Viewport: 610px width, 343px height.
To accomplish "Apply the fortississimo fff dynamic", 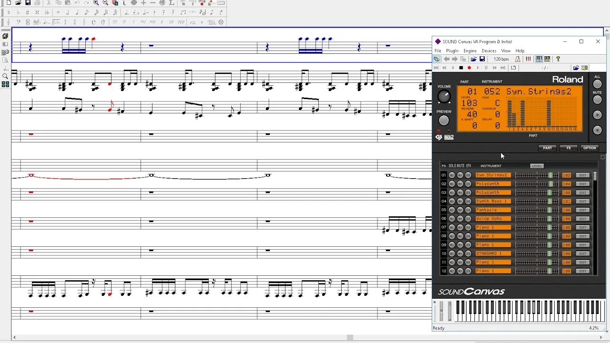I will tap(115, 22).
